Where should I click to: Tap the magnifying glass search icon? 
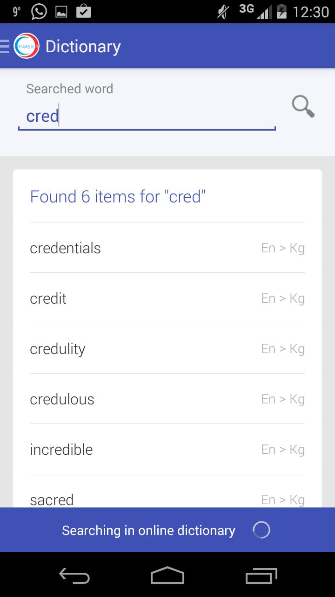(303, 107)
